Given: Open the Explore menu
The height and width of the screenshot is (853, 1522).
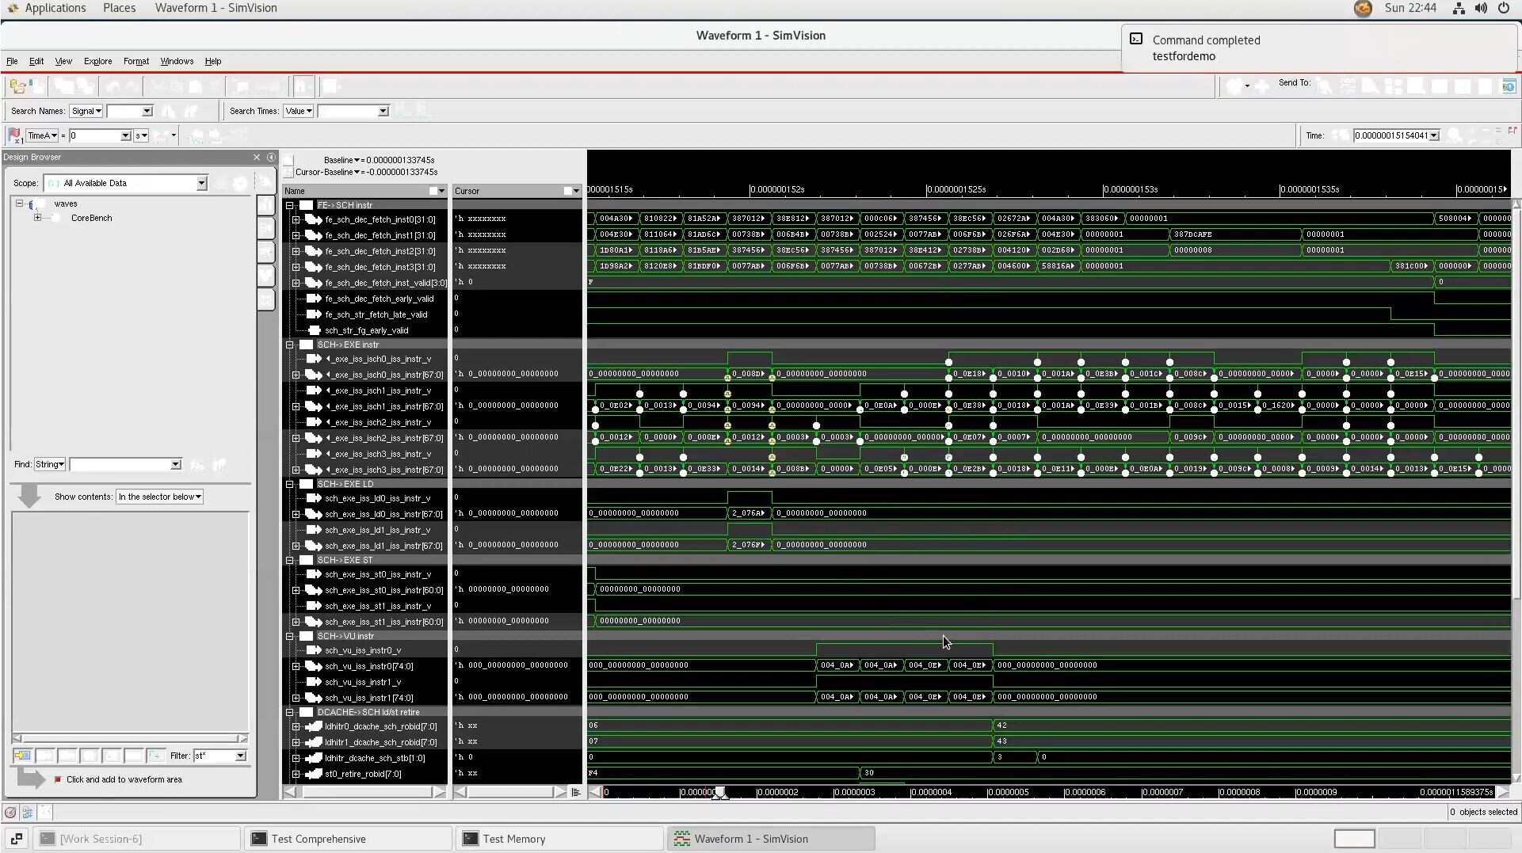Looking at the screenshot, I should click(98, 61).
